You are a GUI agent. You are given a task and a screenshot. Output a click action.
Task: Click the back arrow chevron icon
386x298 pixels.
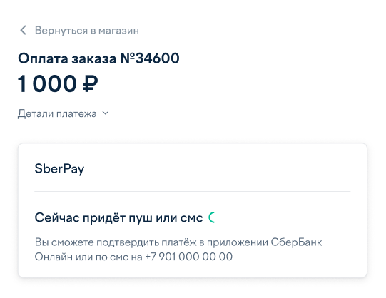pyautogui.click(x=23, y=30)
